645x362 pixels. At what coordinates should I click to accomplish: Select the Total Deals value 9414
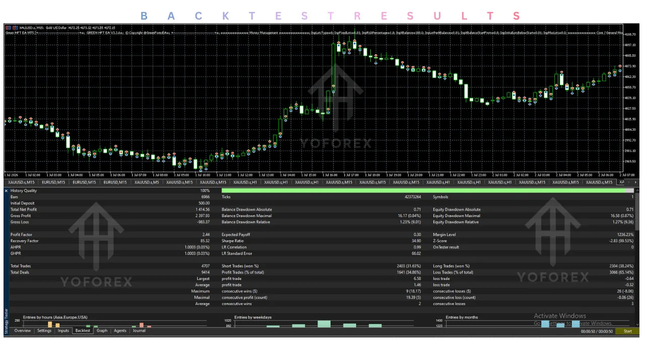coord(205,273)
